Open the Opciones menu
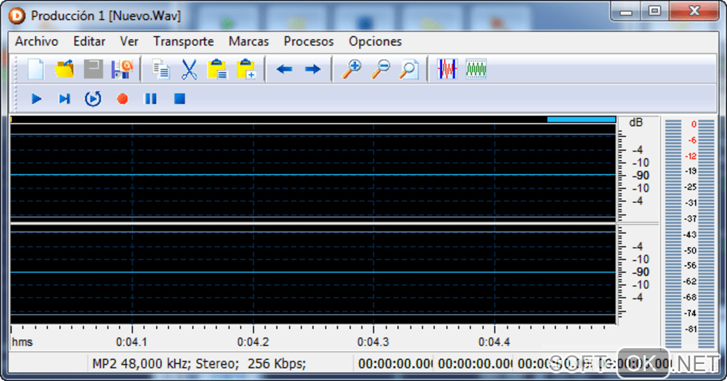Image resolution: width=727 pixels, height=381 pixels. (x=375, y=42)
